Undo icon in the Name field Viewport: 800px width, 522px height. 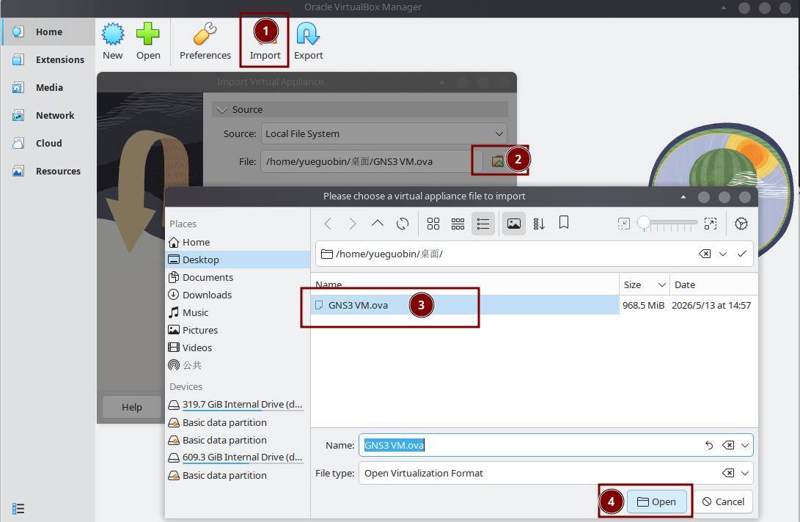click(x=709, y=445)
